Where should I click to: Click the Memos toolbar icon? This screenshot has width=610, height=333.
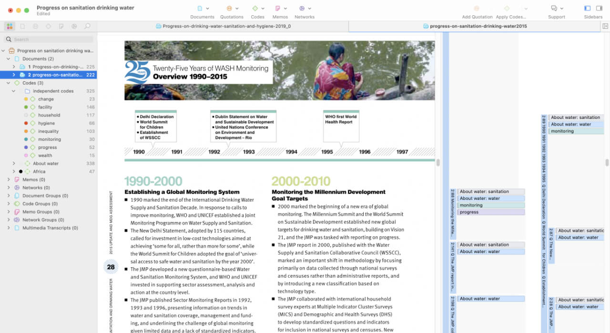tap(277, 9)
